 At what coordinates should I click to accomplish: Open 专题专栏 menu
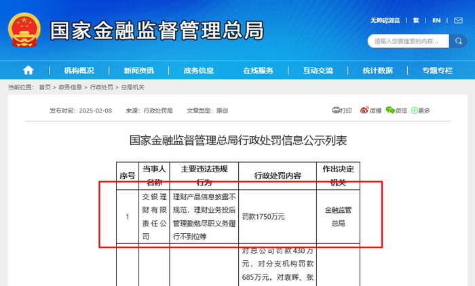(x=438, y=70)
